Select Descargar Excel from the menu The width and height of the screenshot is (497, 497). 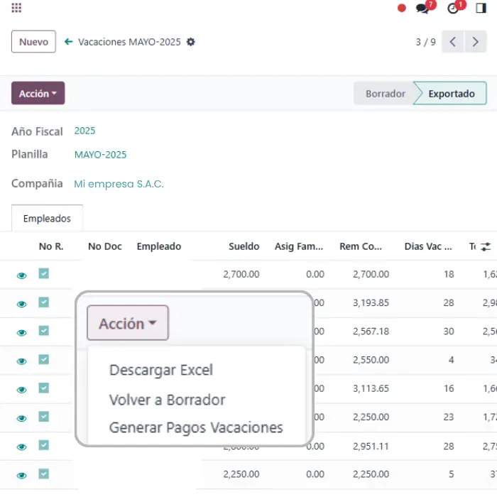point(160,370)
